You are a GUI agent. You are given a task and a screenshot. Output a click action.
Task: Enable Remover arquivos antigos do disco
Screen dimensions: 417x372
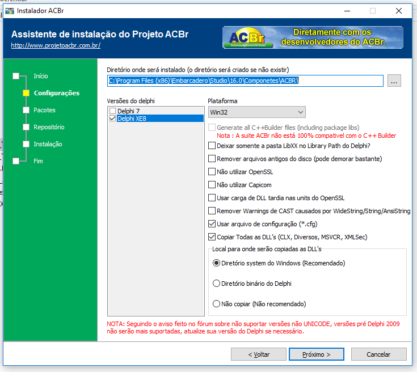pyautogui.click(x=212, y=159)
